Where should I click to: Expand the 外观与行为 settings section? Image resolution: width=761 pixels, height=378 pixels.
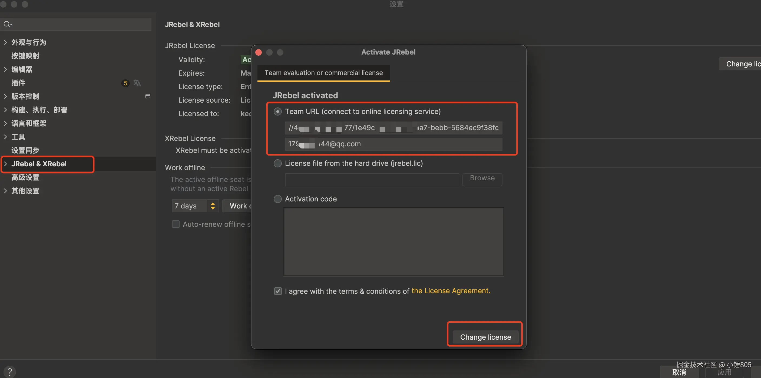(5, 42)
